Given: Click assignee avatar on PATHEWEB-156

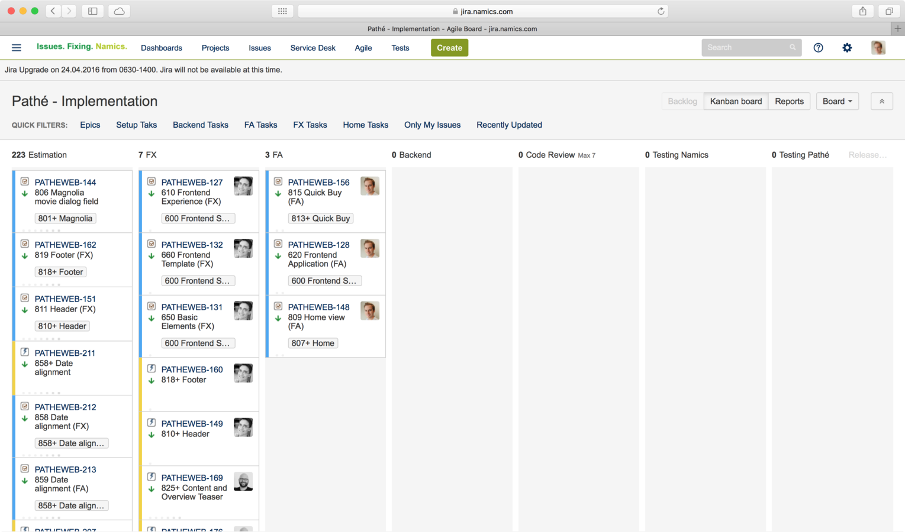Looking at the screenshot, I should [x=369, y=186].
